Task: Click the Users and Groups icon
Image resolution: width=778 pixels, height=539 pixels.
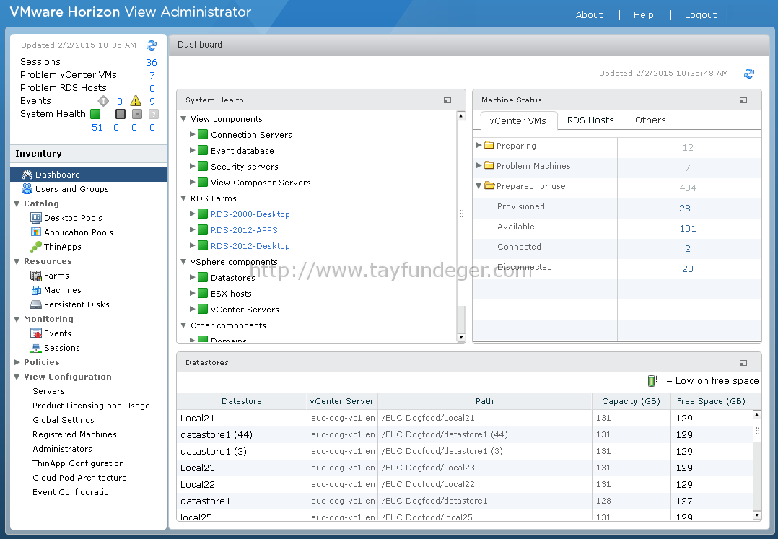Action: pyautogui.click(x=27, y=189)
